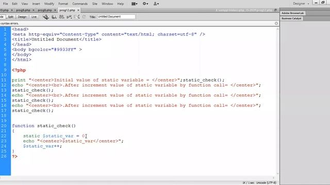Open the Insert menu

pos(36,4)
